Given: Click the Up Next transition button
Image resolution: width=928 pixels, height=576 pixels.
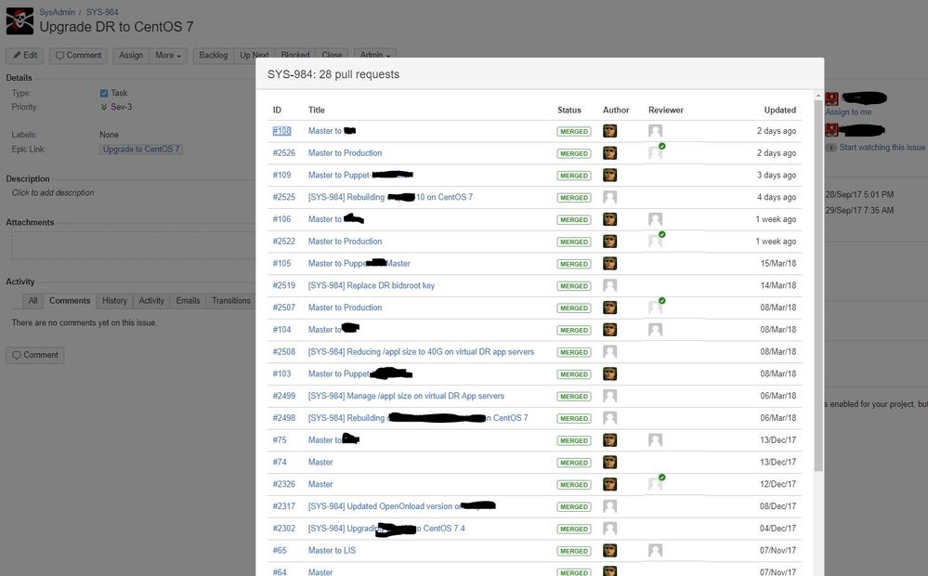Looking at the screenshot, I should pos(254,56).
